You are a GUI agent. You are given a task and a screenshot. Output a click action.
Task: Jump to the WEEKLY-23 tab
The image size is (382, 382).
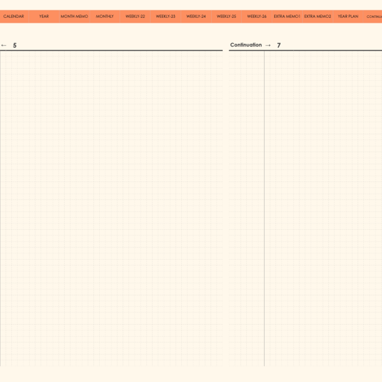[166, 16]
